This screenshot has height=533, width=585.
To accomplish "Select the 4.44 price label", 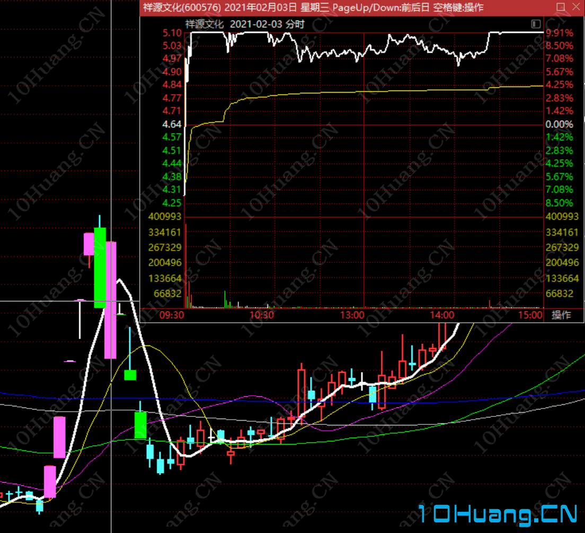I will click(x=172, y=163).
